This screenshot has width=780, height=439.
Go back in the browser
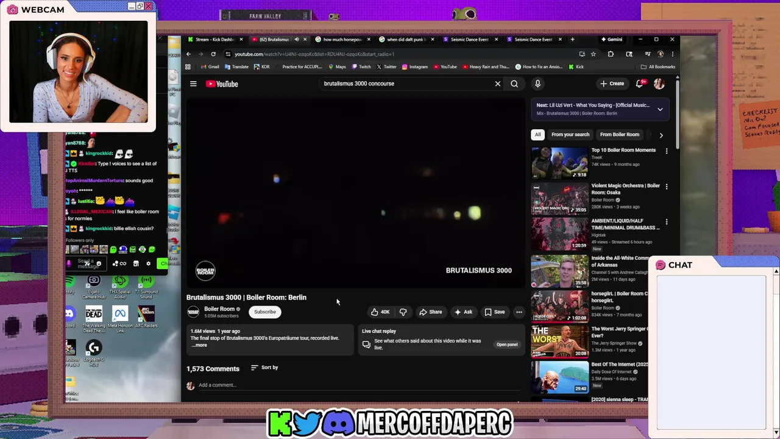[188, 54]
